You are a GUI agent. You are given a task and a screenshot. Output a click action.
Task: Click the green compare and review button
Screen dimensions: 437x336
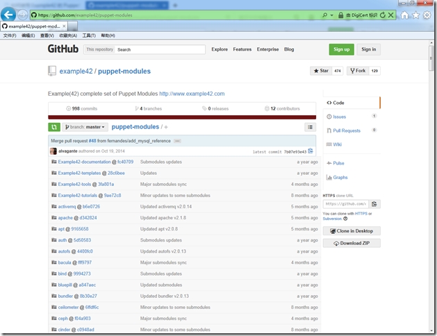[x=54, y=127]
